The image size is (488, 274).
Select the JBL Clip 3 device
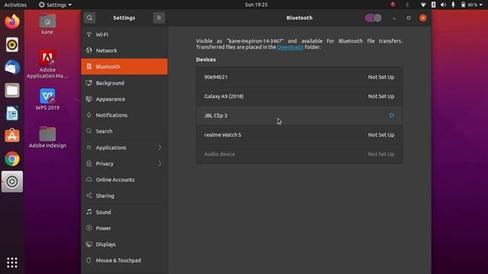[x=299, y=116]
